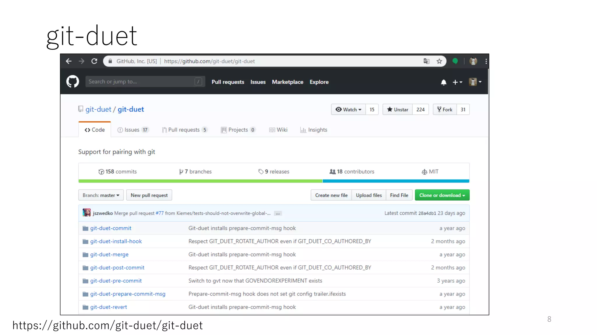Screen dimensions: 597x335
Task: Click the blue language bar segment
Action: click(x=396, y=181)
